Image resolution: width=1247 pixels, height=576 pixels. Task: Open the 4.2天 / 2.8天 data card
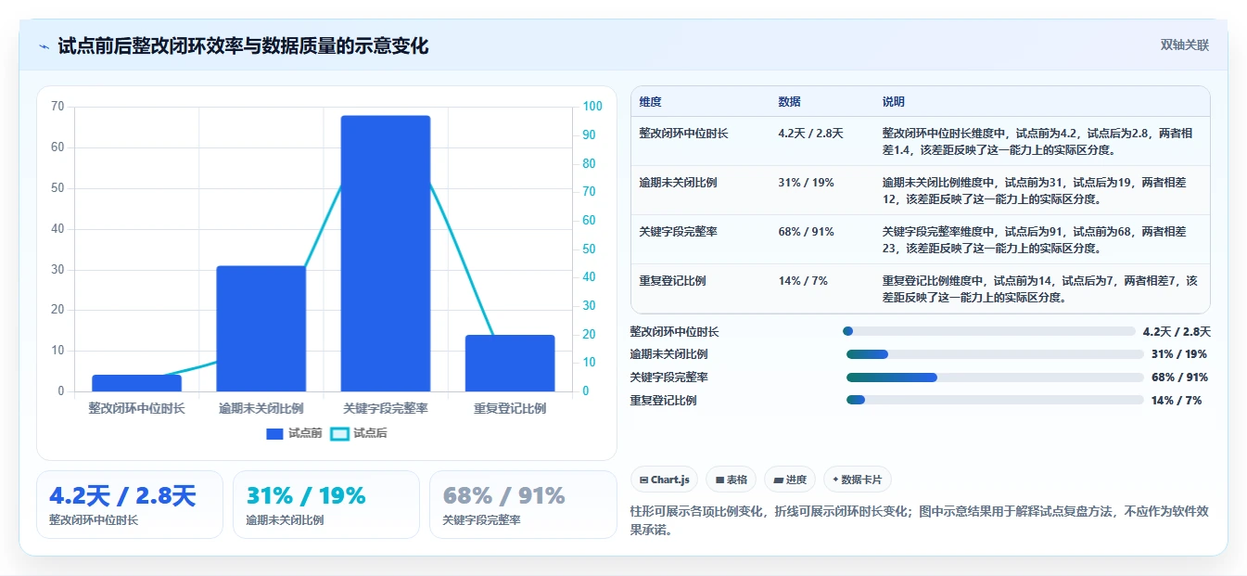coord(130,505)
